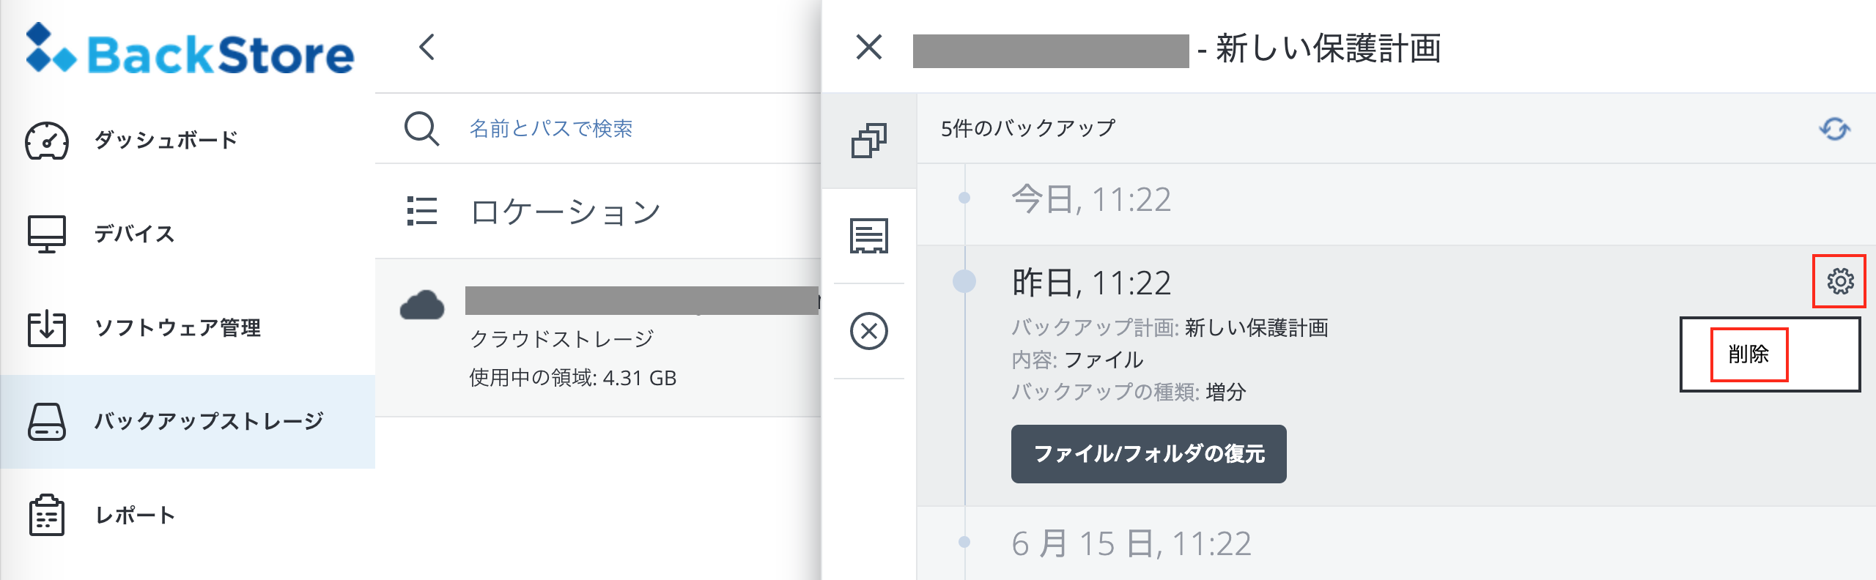Image resolution: width=1876 pixels, height=580 pixels.
Task: Close the 新しい保護計画 panel
Action: click(869, 48)
